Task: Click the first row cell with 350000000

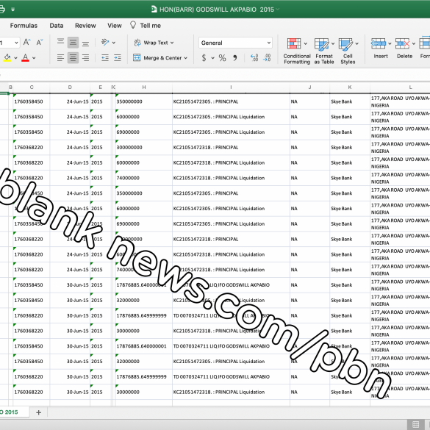Action: click(x=143, y=101)
